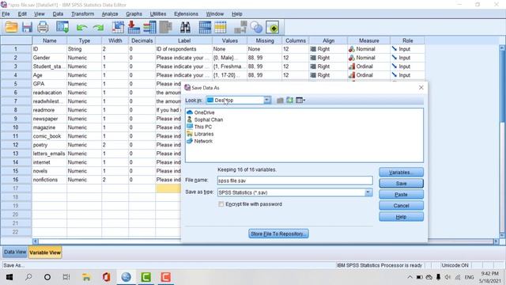
Task: Click the Find binoculars icon
Action: click(x=185, y=27)
